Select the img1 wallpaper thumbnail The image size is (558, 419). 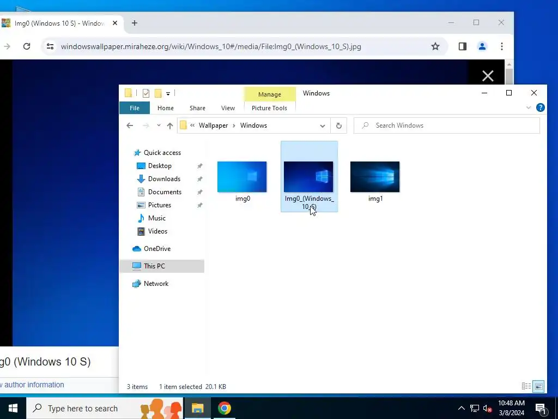[375, 177]
